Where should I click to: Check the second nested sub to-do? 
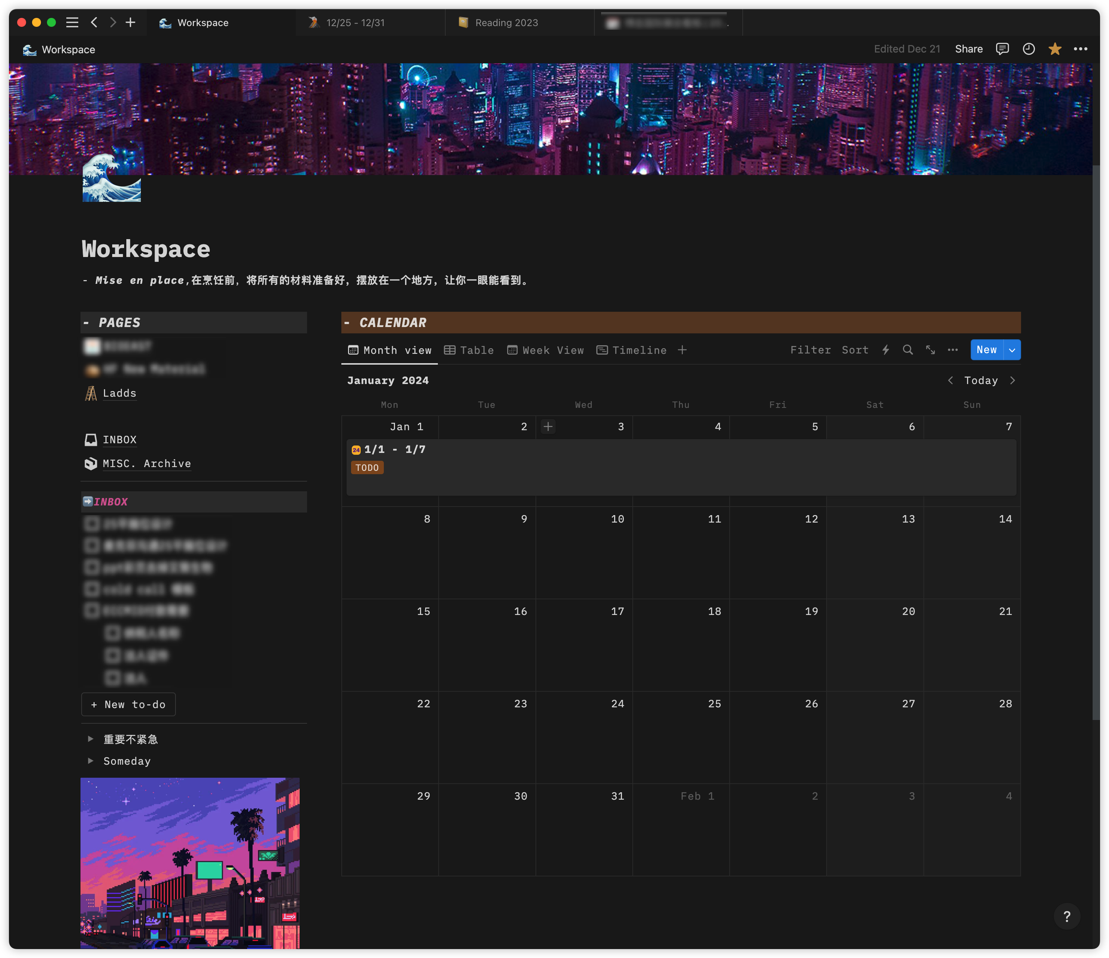(x=113, y=655)
